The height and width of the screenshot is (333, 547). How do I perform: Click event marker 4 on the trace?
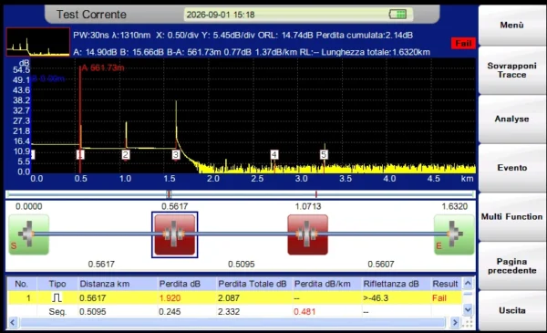click(x=274, y=154)
